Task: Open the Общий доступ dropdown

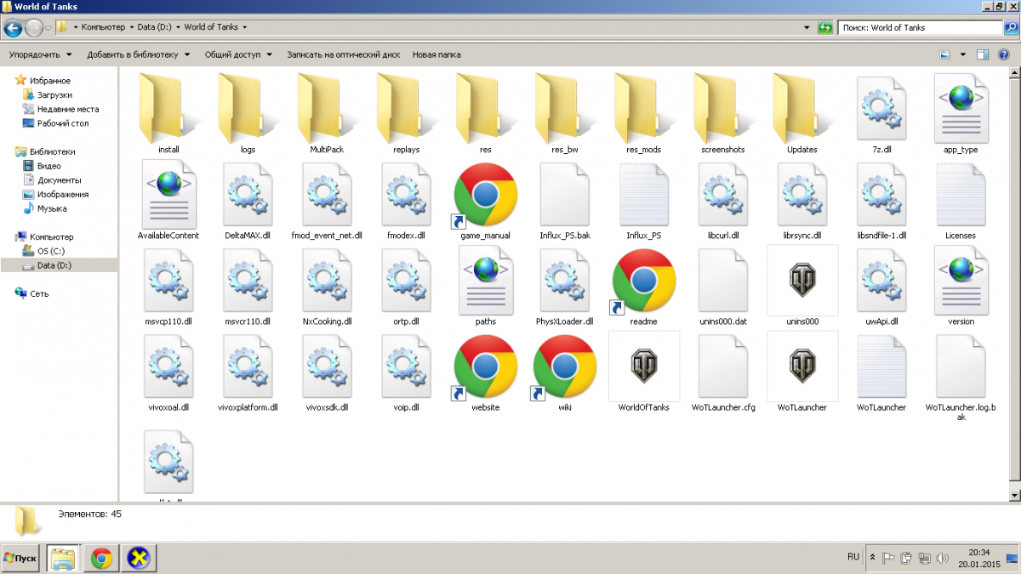Action: tap(238, 54)
